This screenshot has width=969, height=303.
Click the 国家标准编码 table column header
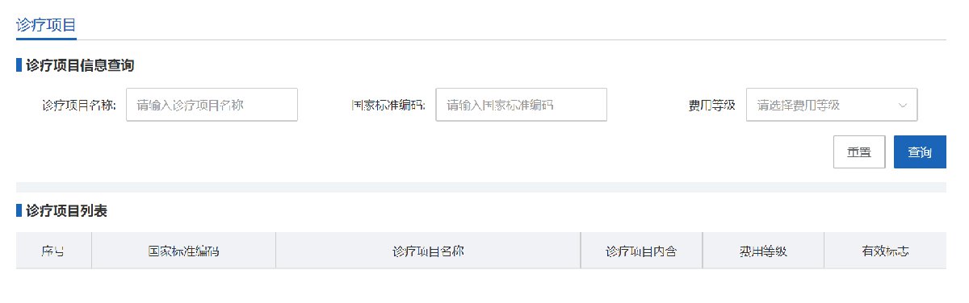[x=183, y=251]
